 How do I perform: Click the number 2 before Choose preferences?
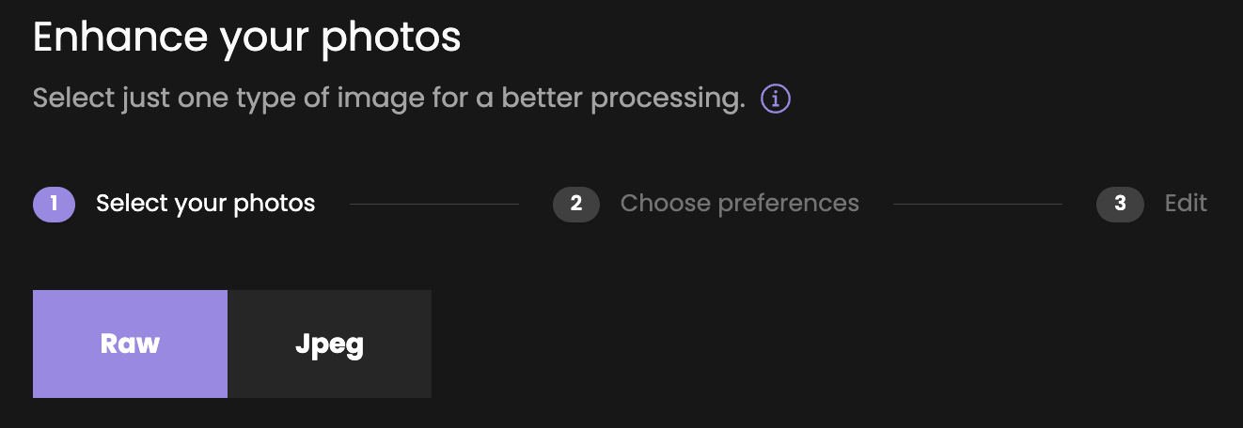pyautogui.click(x=576, y=204)
